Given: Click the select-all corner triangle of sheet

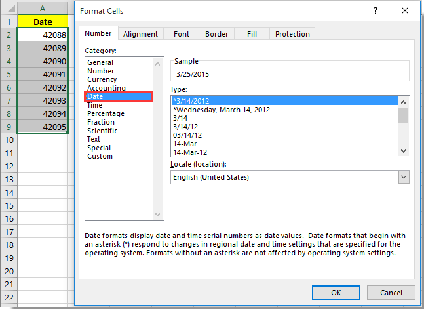Looking at the screenshot, I should point(11,9).
